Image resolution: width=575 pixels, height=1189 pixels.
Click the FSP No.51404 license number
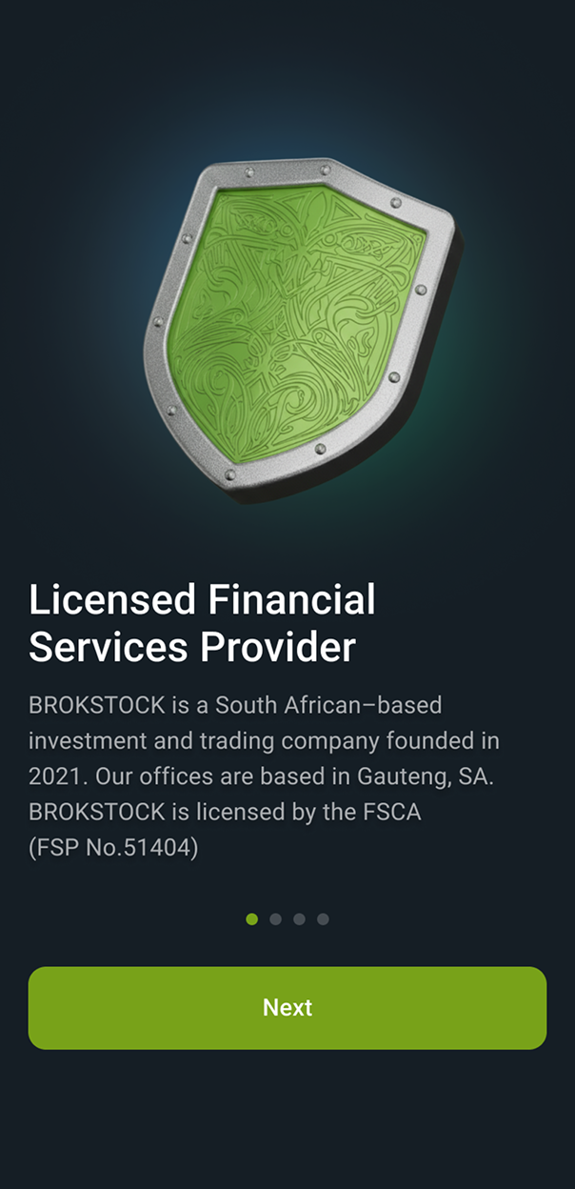click(113, 848)
